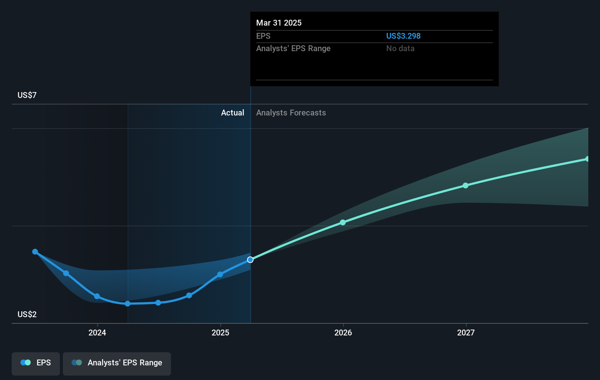Click the EPS data point in late 2023
Screen dimensions: 600x380
point(66,273)
